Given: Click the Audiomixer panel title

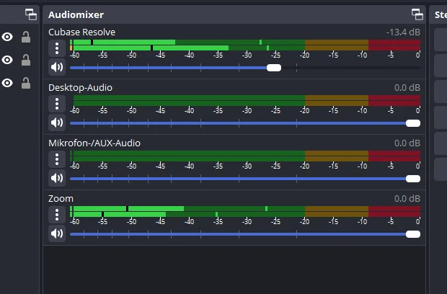Looking at the screenshot, I should click(76, 15).
